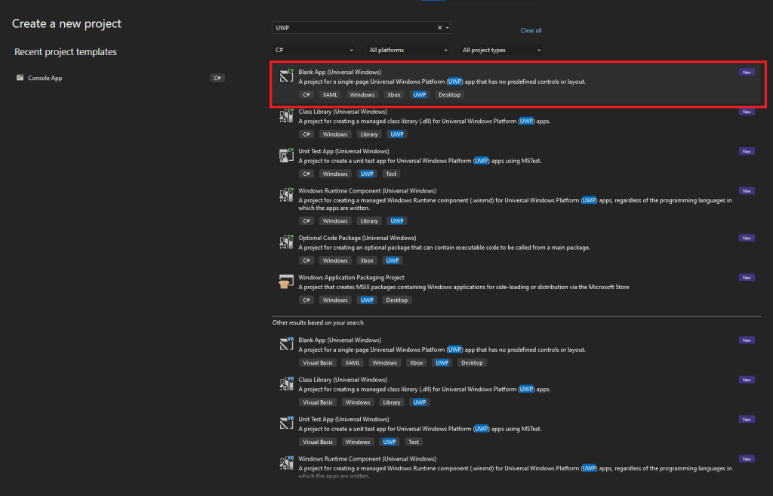The width and height of the screenshot is (773, 496).
Task: Clear the UWP search text with X
Action: tap(440, 28)
